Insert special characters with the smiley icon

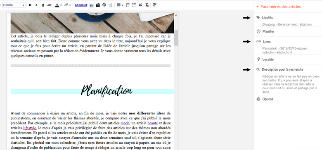point(104,5)
